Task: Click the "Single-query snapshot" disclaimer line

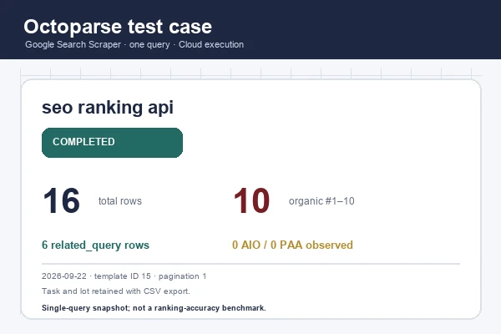Action: coord(154,308)
